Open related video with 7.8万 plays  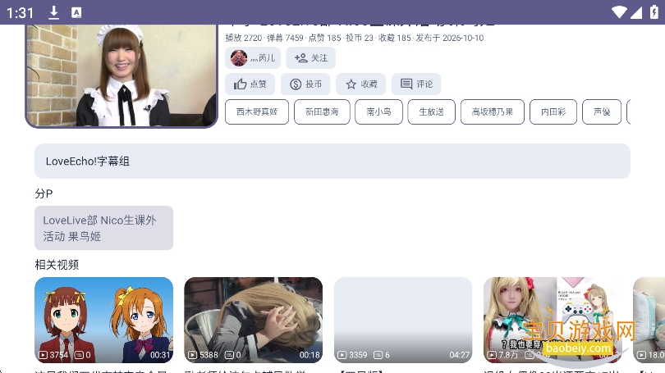coord(553,320)
